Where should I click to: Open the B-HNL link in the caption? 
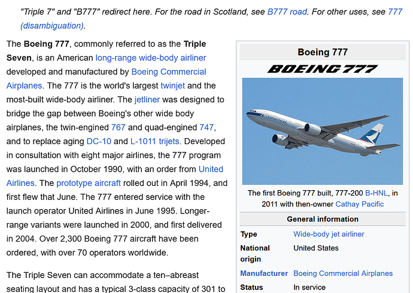pyautogui.click(x=378, y=193)
